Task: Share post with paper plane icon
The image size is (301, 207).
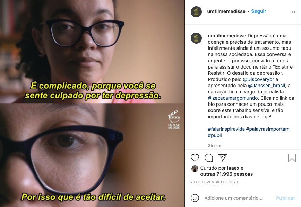Action: click(x=223, y=157)
